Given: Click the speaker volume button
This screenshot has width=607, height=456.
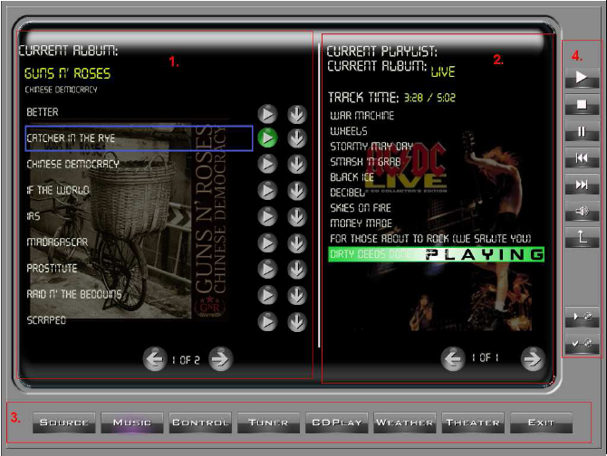Looking at the screenshot, I should point(582,212).
